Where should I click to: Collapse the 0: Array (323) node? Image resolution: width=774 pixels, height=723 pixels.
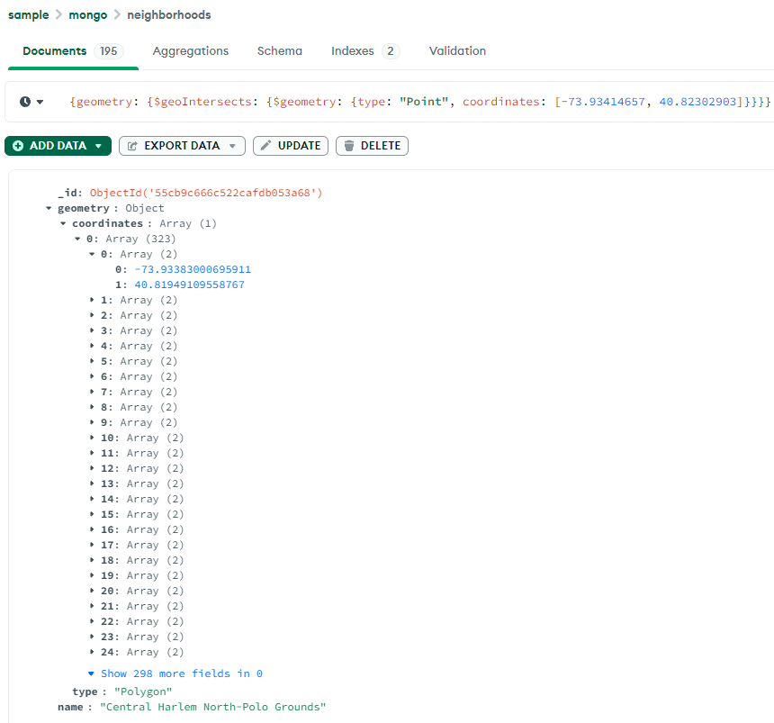click(x=77, y=239)
